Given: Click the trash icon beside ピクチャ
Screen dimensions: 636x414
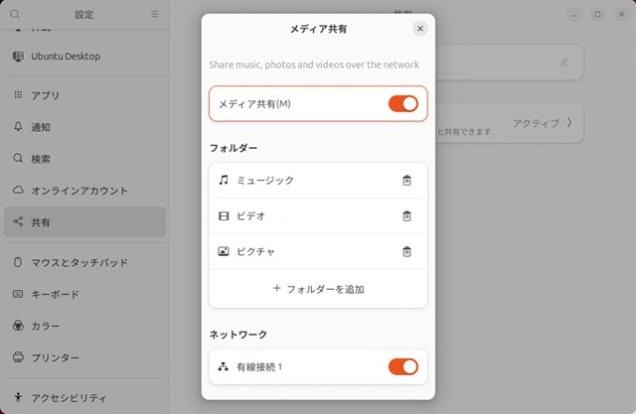Looking at the screenshot, I should coord(406,252).
